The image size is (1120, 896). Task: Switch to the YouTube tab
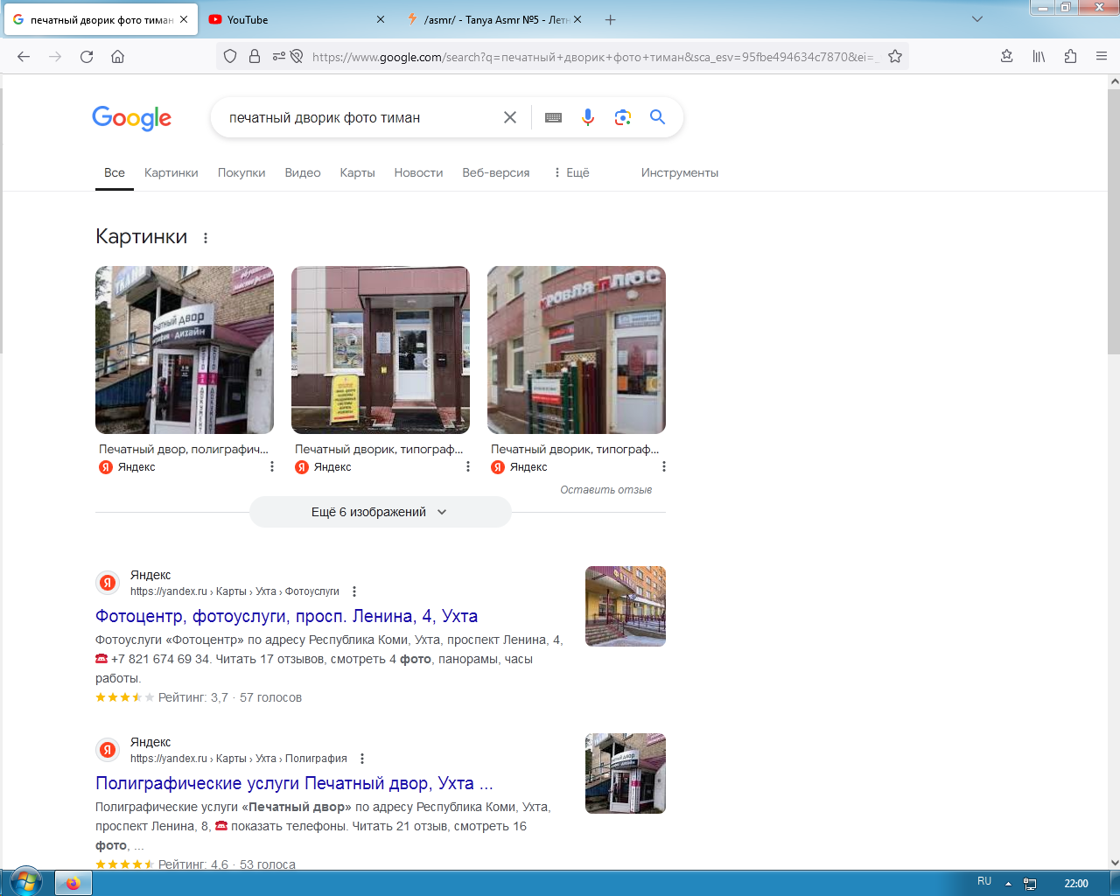click(x=297, y=19)
